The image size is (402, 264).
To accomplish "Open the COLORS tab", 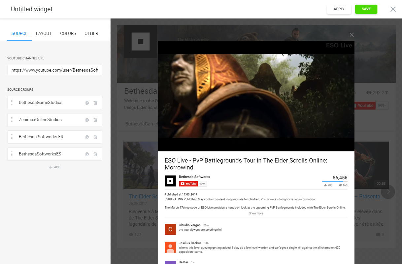I will tap(68, 33).
